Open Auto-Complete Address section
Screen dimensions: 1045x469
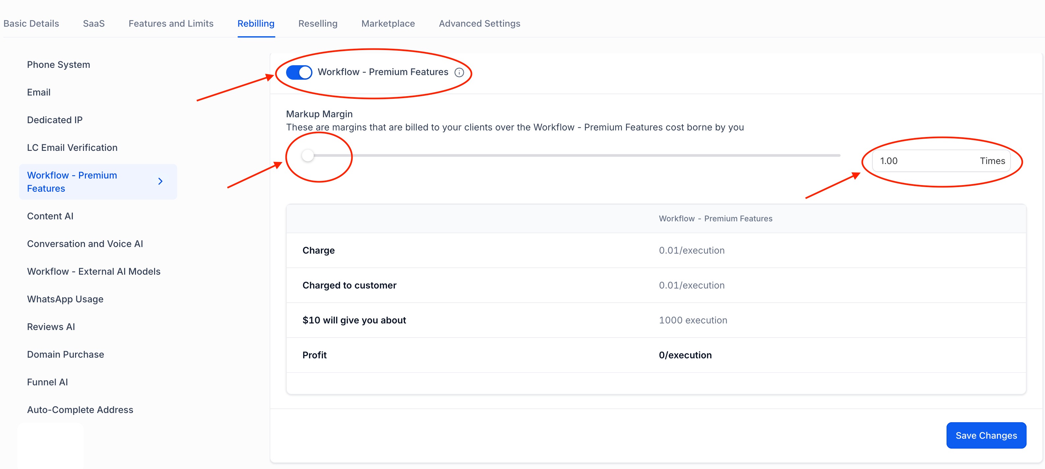click(x=80, y=410)
